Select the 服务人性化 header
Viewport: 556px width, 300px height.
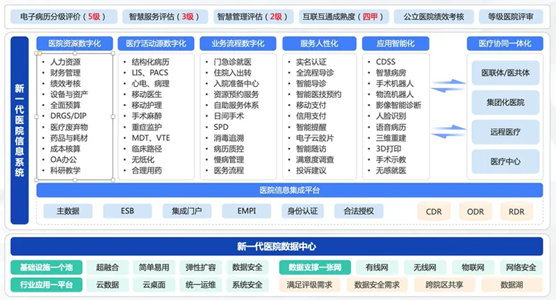pos(319,43)
